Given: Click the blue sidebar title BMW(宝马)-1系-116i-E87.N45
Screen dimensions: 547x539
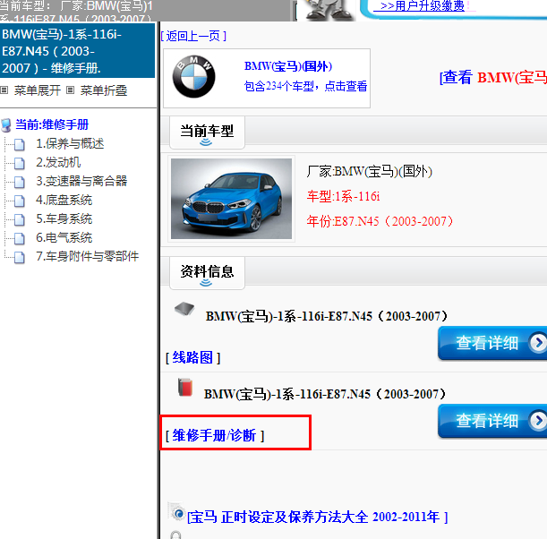Looking at the screenshot, I should (x=77, y=51).
